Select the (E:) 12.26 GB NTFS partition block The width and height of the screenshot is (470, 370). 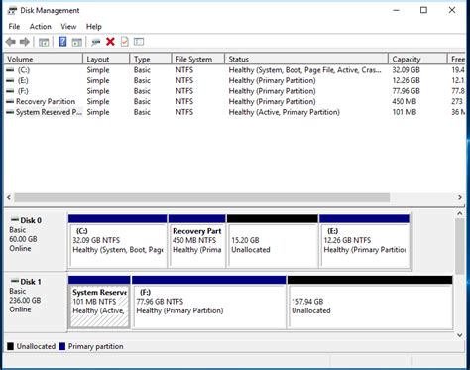click(365, 241)
